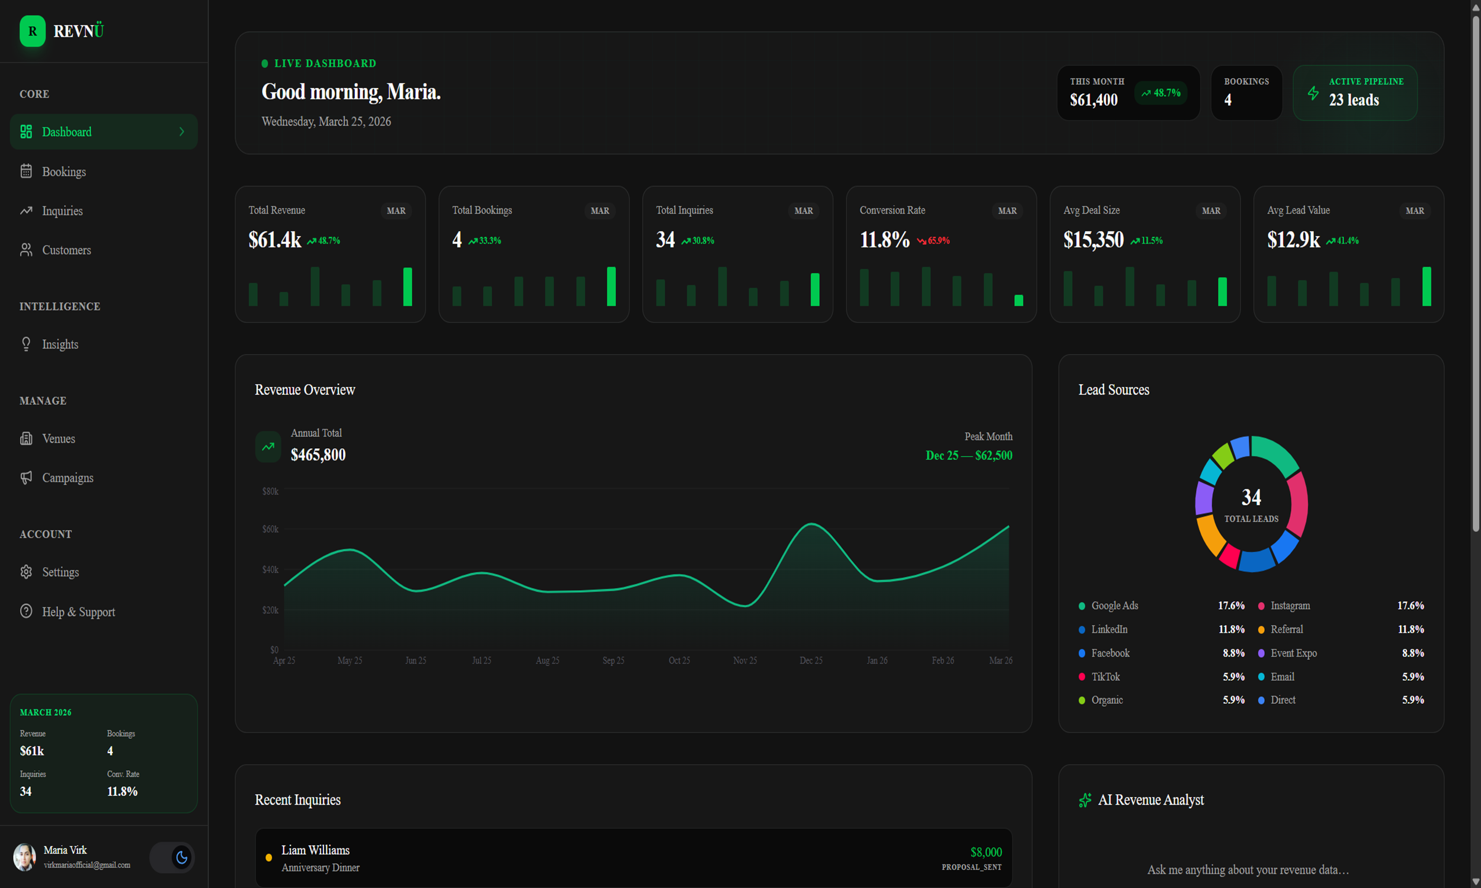Click the Campaigns megaphone icon
The image size is (1481, 888).
coord(25,478)
